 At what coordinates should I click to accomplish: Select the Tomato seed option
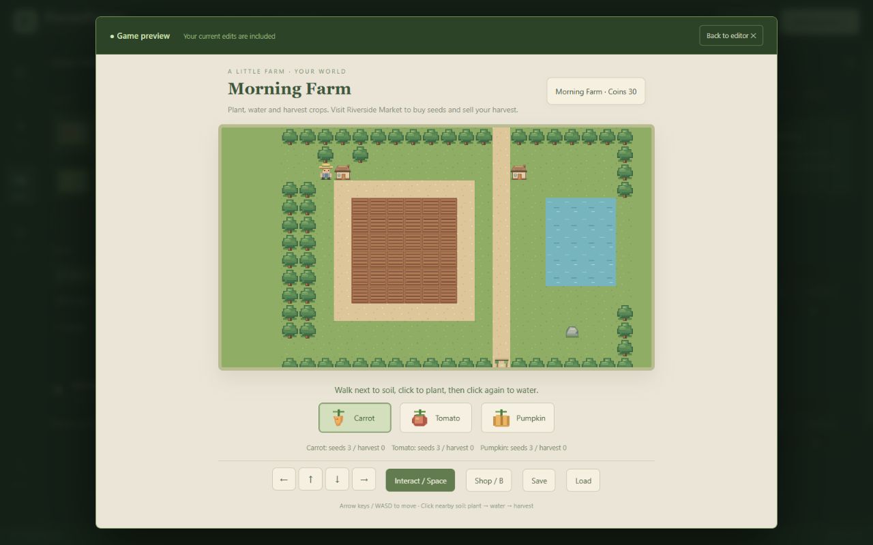(x=436, y=418)
